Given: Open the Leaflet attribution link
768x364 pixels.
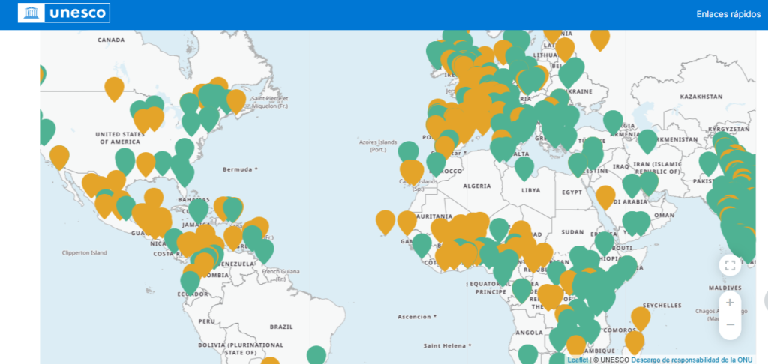Looking at the screenshot, I should pos(577,360).
